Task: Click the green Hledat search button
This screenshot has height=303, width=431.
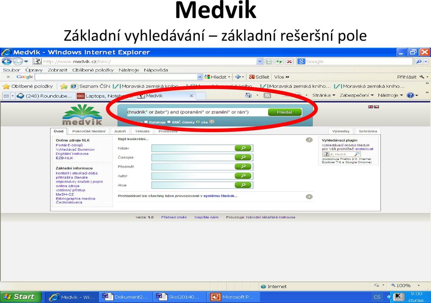Action: (x=285, y=112)
